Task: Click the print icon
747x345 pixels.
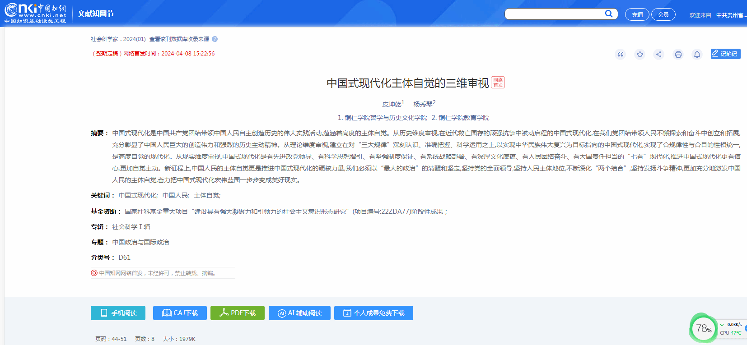Action: (x=678, y=55)
